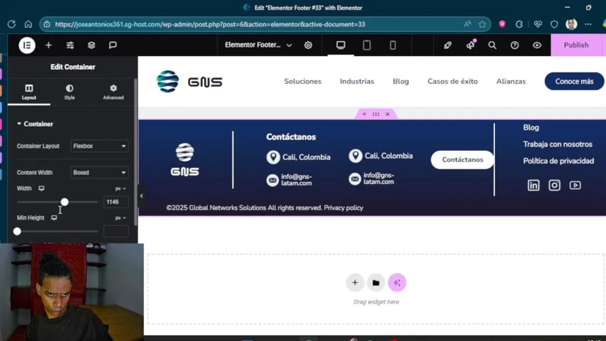Click the Instagram footer icon
Image resolution: width=606 pixels, height=341 pixels.
click(x=554, y=185)
